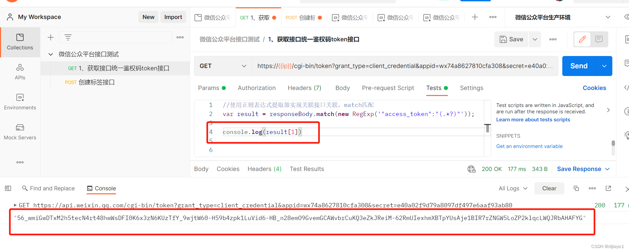Toggle the sidebar layout icon in the bottom bar
This screenshot has height=252, width=629.
coord(8,188)
